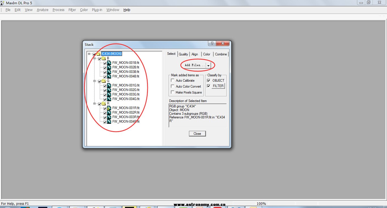Collapse the IC434 (MOON) tree node
Image resolution: width=387 pixels, height=208 pixels.
click(89, 54)
